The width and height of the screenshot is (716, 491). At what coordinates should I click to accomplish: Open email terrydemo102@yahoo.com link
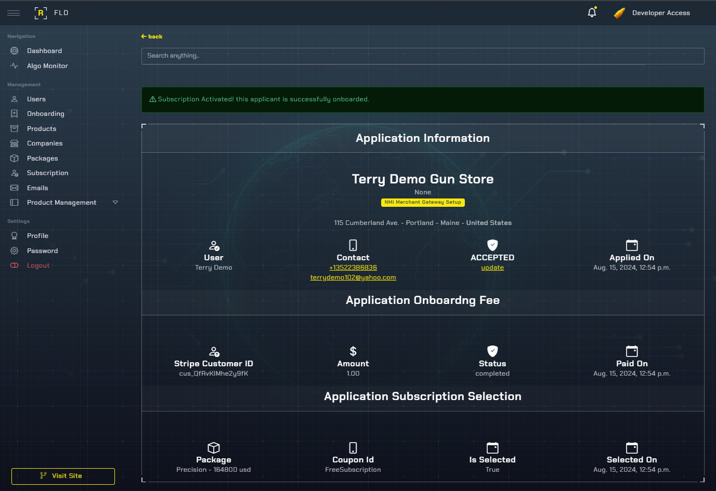pos(353,277)
